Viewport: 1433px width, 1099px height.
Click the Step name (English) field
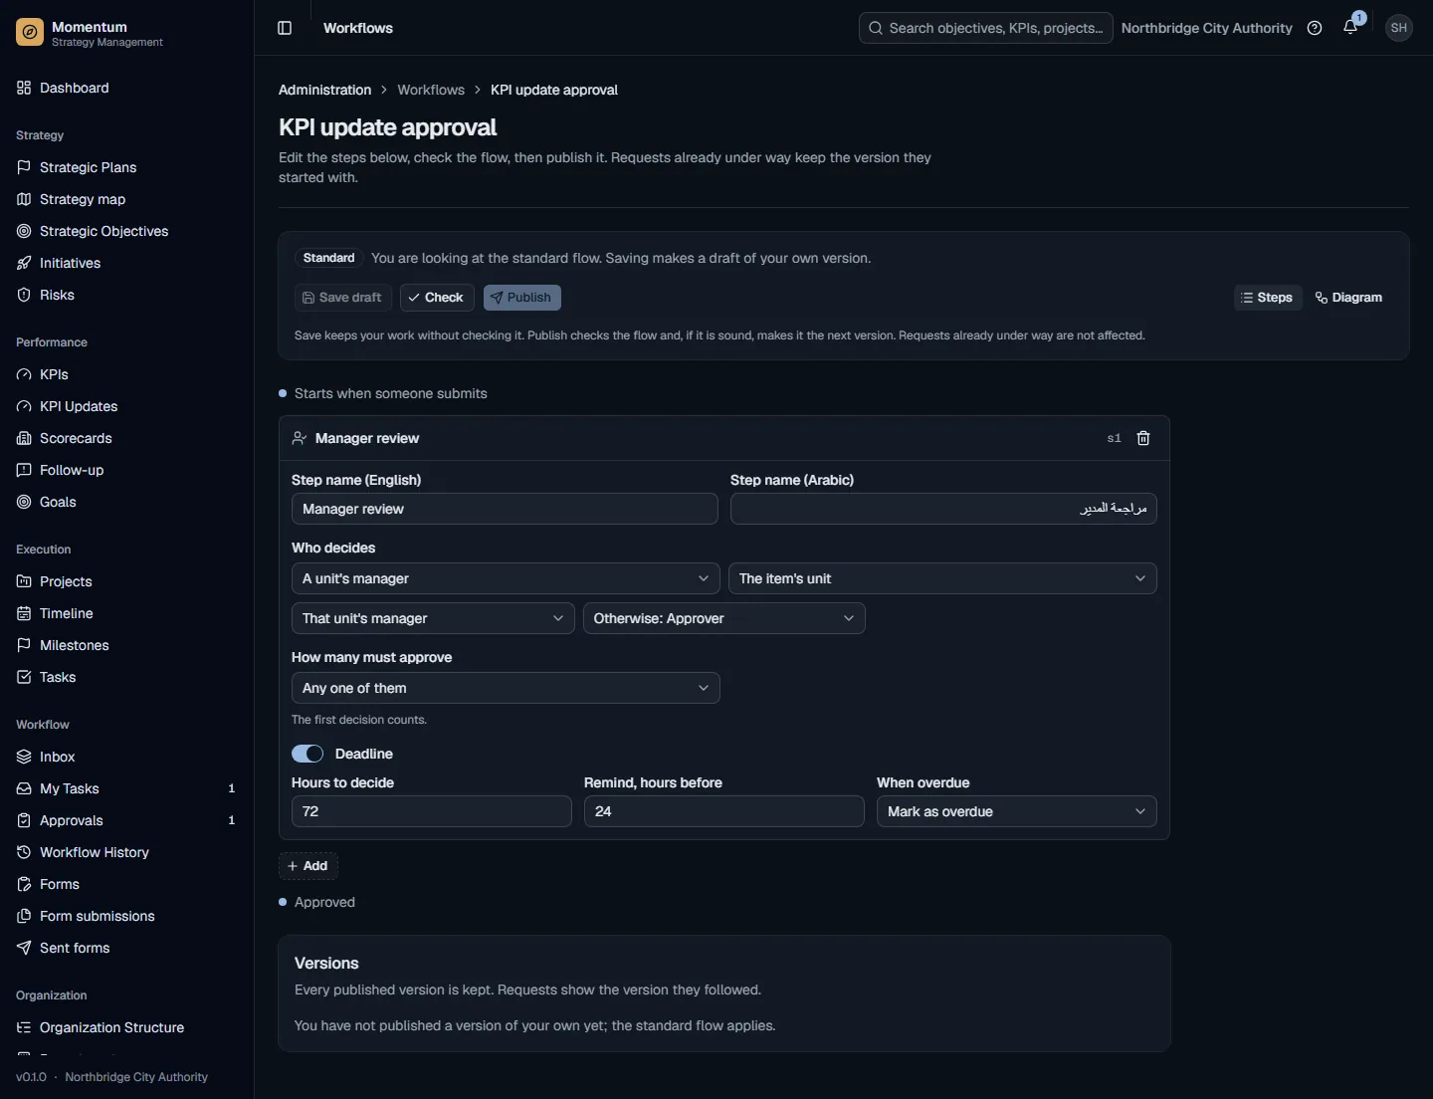tap(505, 509)
